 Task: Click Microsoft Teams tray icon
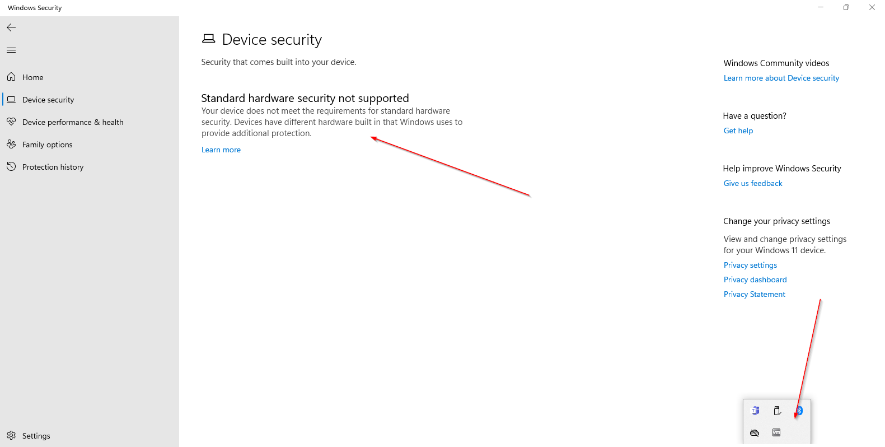[755, 411]
